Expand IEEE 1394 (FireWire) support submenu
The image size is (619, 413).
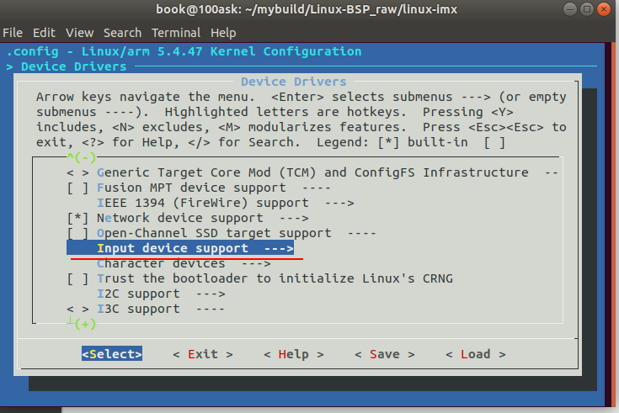click(226, 204)
